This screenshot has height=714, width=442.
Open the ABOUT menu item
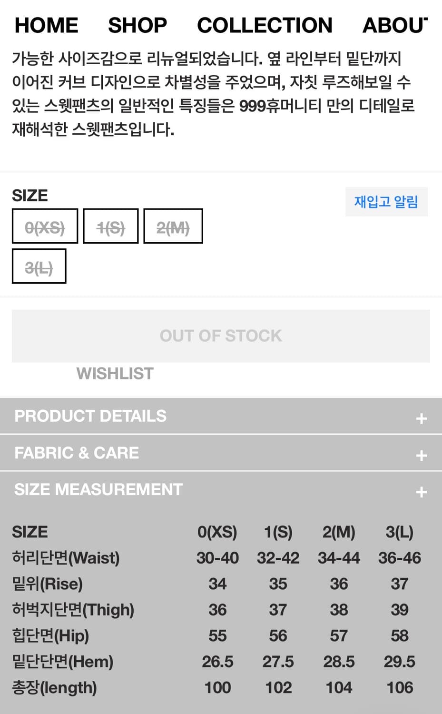[395, 25]
